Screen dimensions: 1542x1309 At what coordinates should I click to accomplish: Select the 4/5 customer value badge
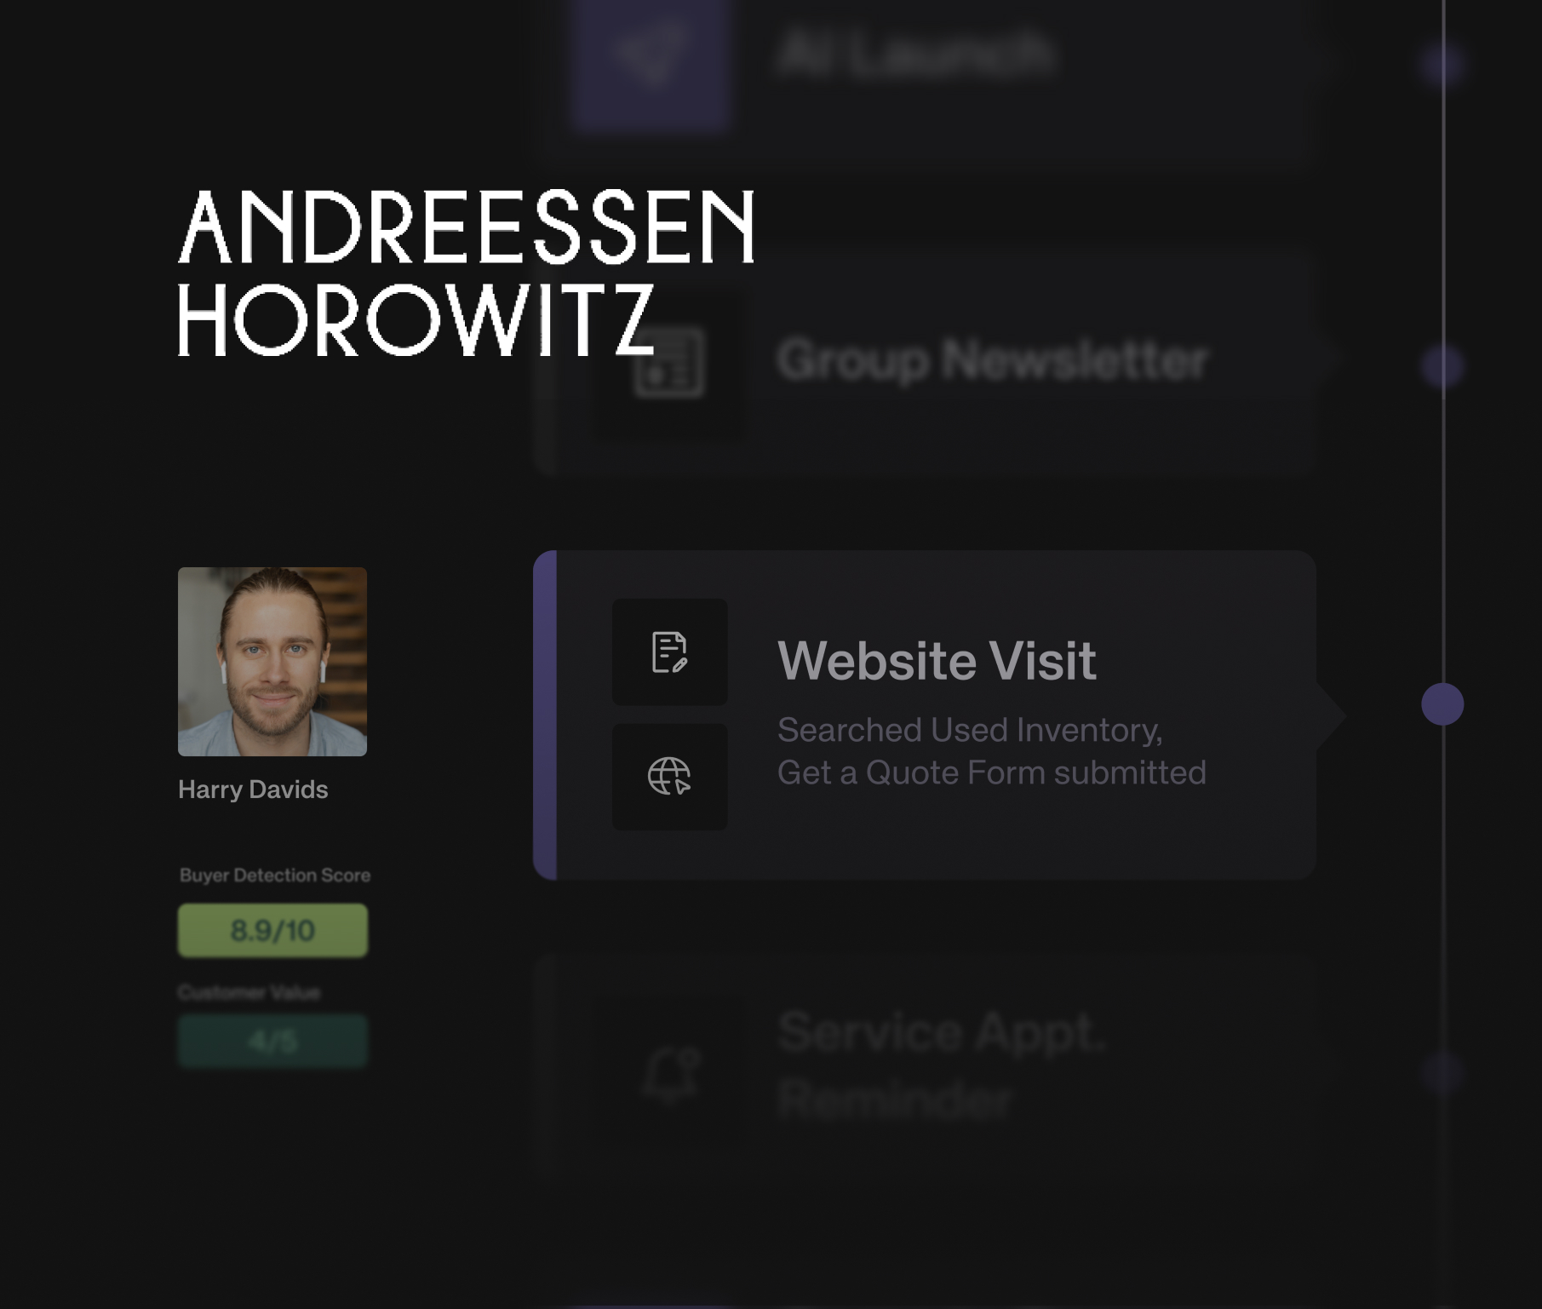(272, 1041)
